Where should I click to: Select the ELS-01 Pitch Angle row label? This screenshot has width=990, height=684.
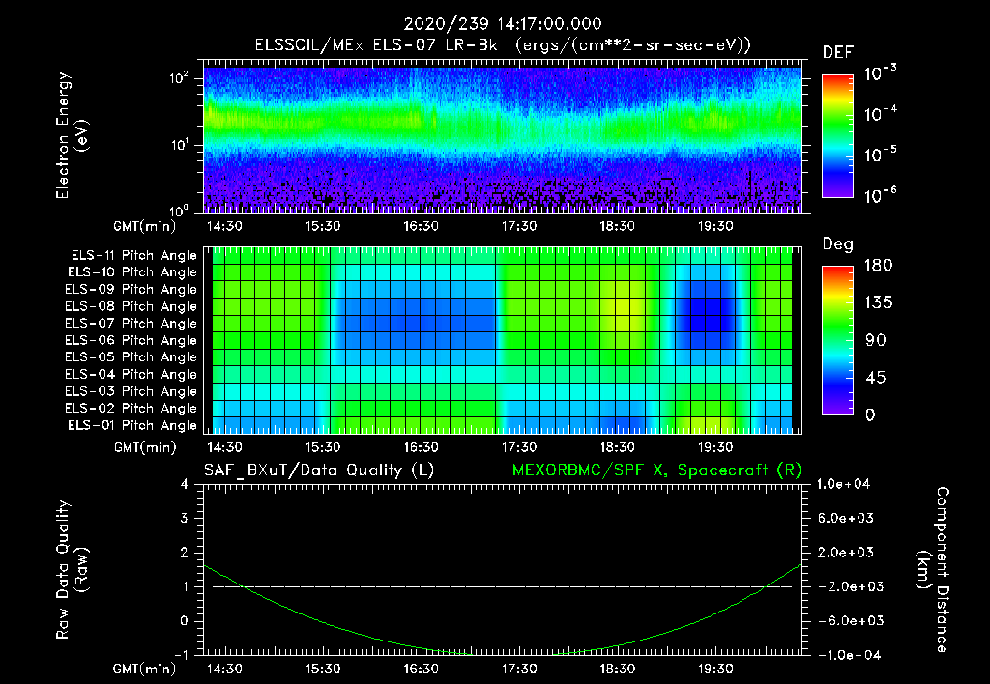coord(132,425)
